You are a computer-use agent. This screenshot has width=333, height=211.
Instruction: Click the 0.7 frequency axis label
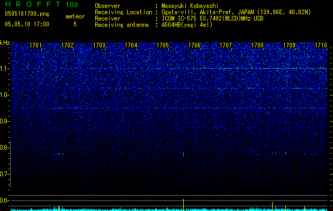tap(5, 174)
